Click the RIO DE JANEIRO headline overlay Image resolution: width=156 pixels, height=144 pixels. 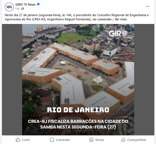(x=78, y=110)
